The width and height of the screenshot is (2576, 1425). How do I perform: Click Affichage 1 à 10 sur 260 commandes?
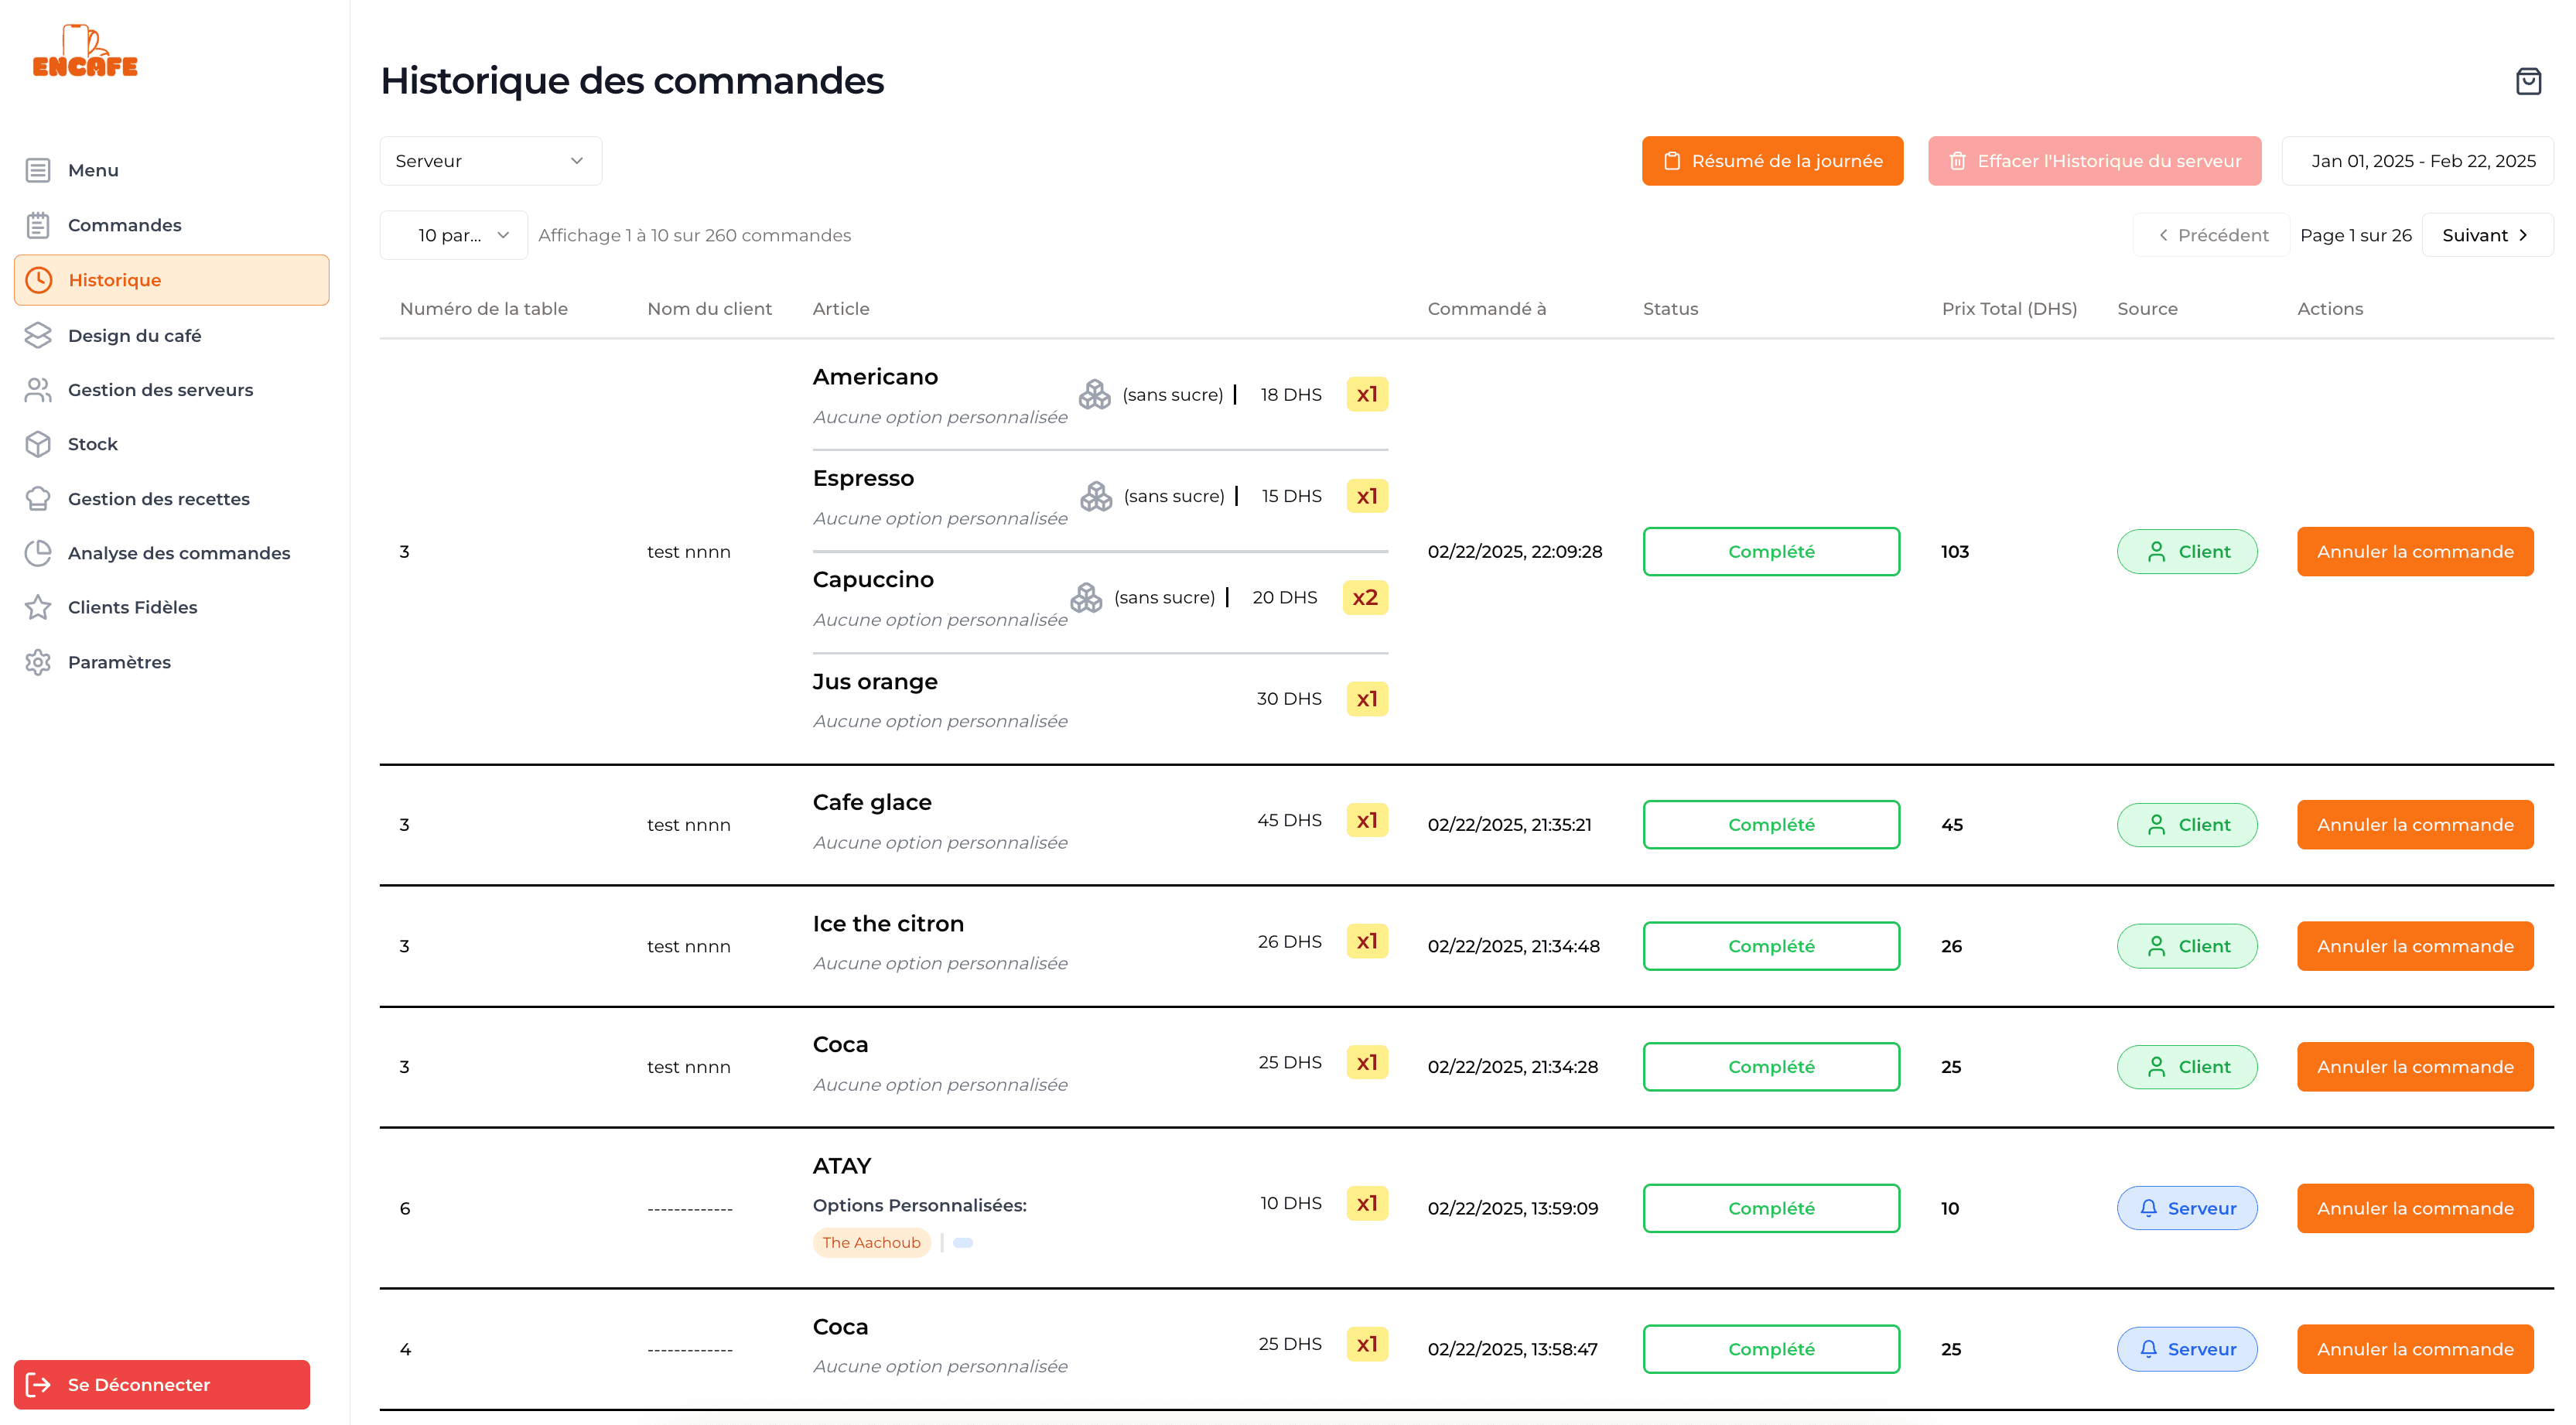pyautogui.click(x=695, y=235)
